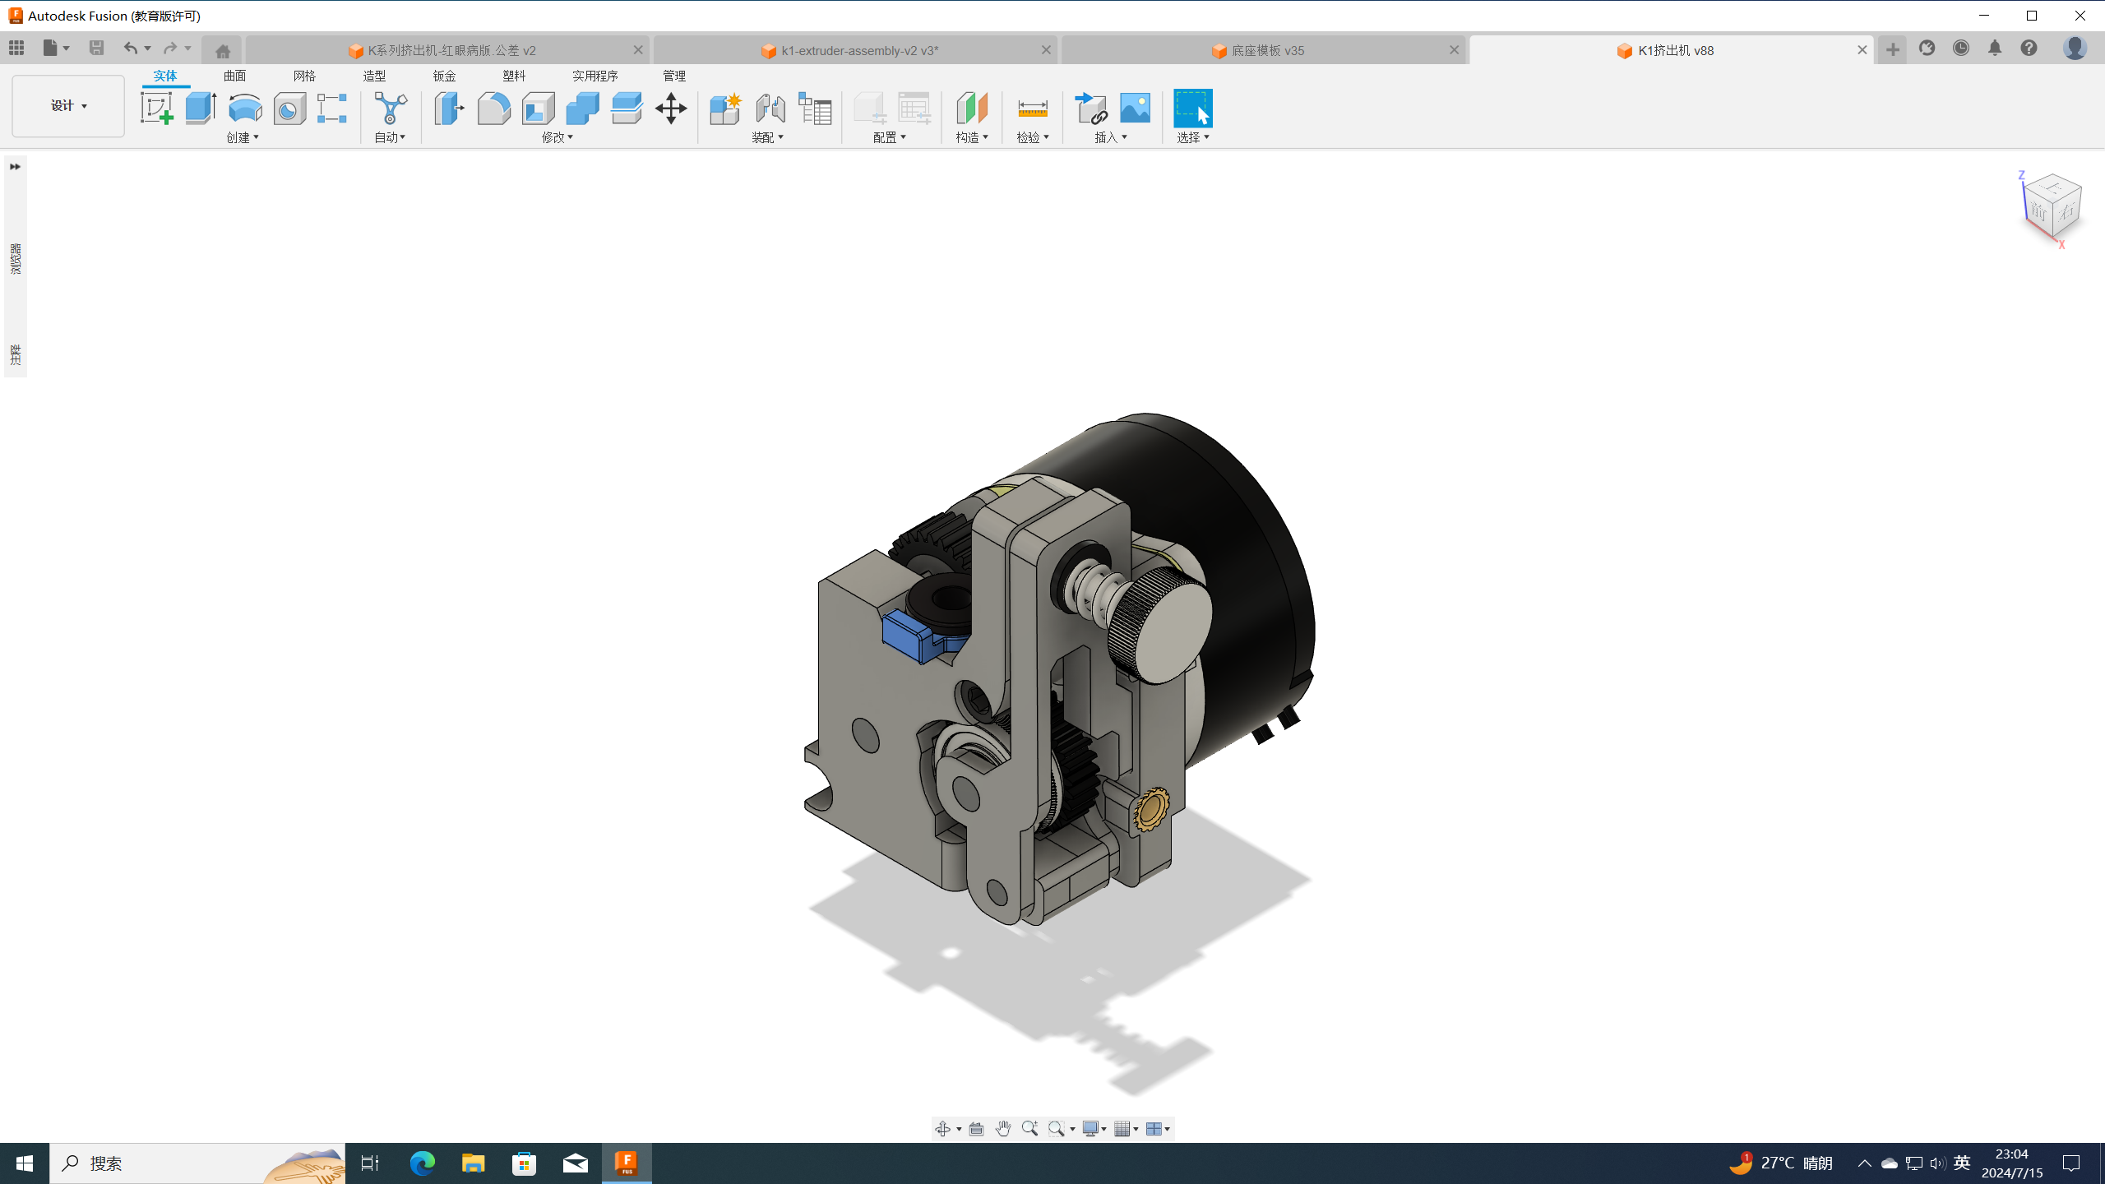The image size is (2105, 1184).
Task: Select the Fillet tool in 修改 group
Action: [x=493, y=108]
